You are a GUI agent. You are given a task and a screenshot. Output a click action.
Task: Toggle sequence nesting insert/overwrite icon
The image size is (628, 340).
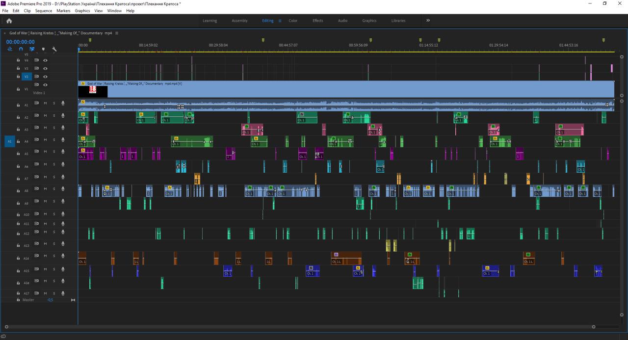pos(10,49)
